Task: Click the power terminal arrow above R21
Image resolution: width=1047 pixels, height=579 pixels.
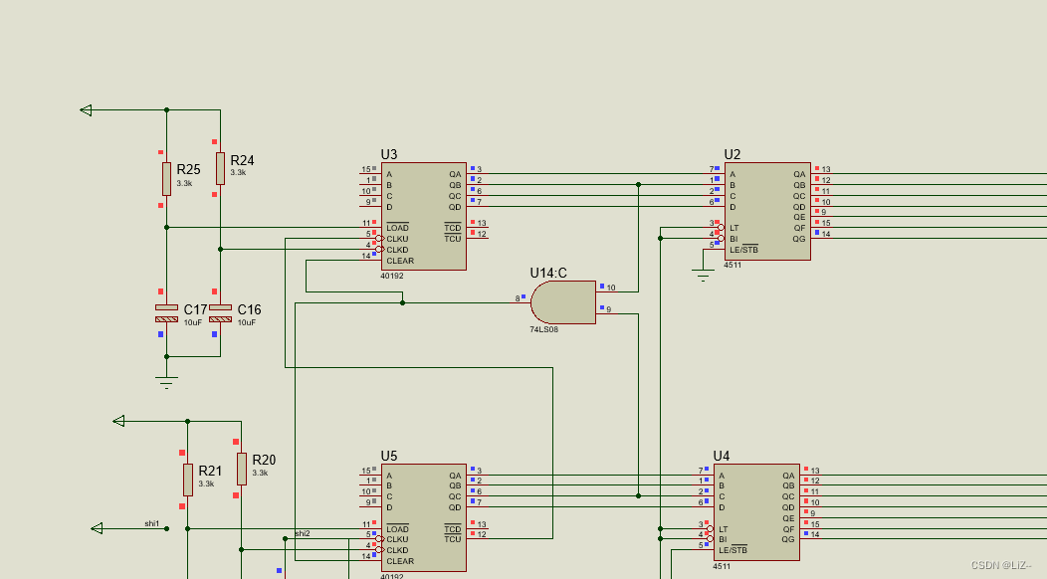Action: [118, 421]
